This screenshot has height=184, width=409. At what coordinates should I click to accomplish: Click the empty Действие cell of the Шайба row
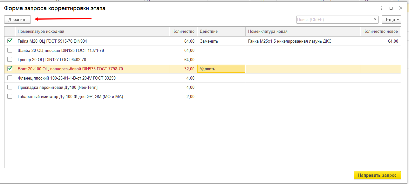point(221,50)
